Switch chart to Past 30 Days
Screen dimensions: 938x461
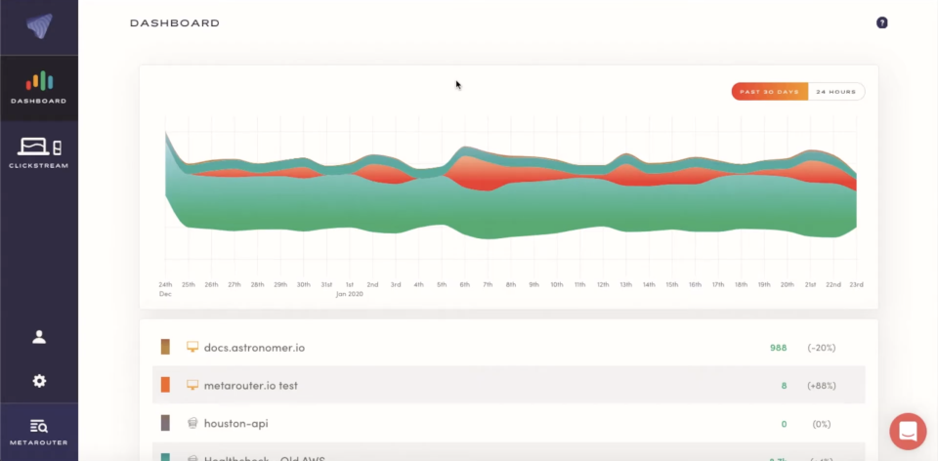[x=770, y=92]
